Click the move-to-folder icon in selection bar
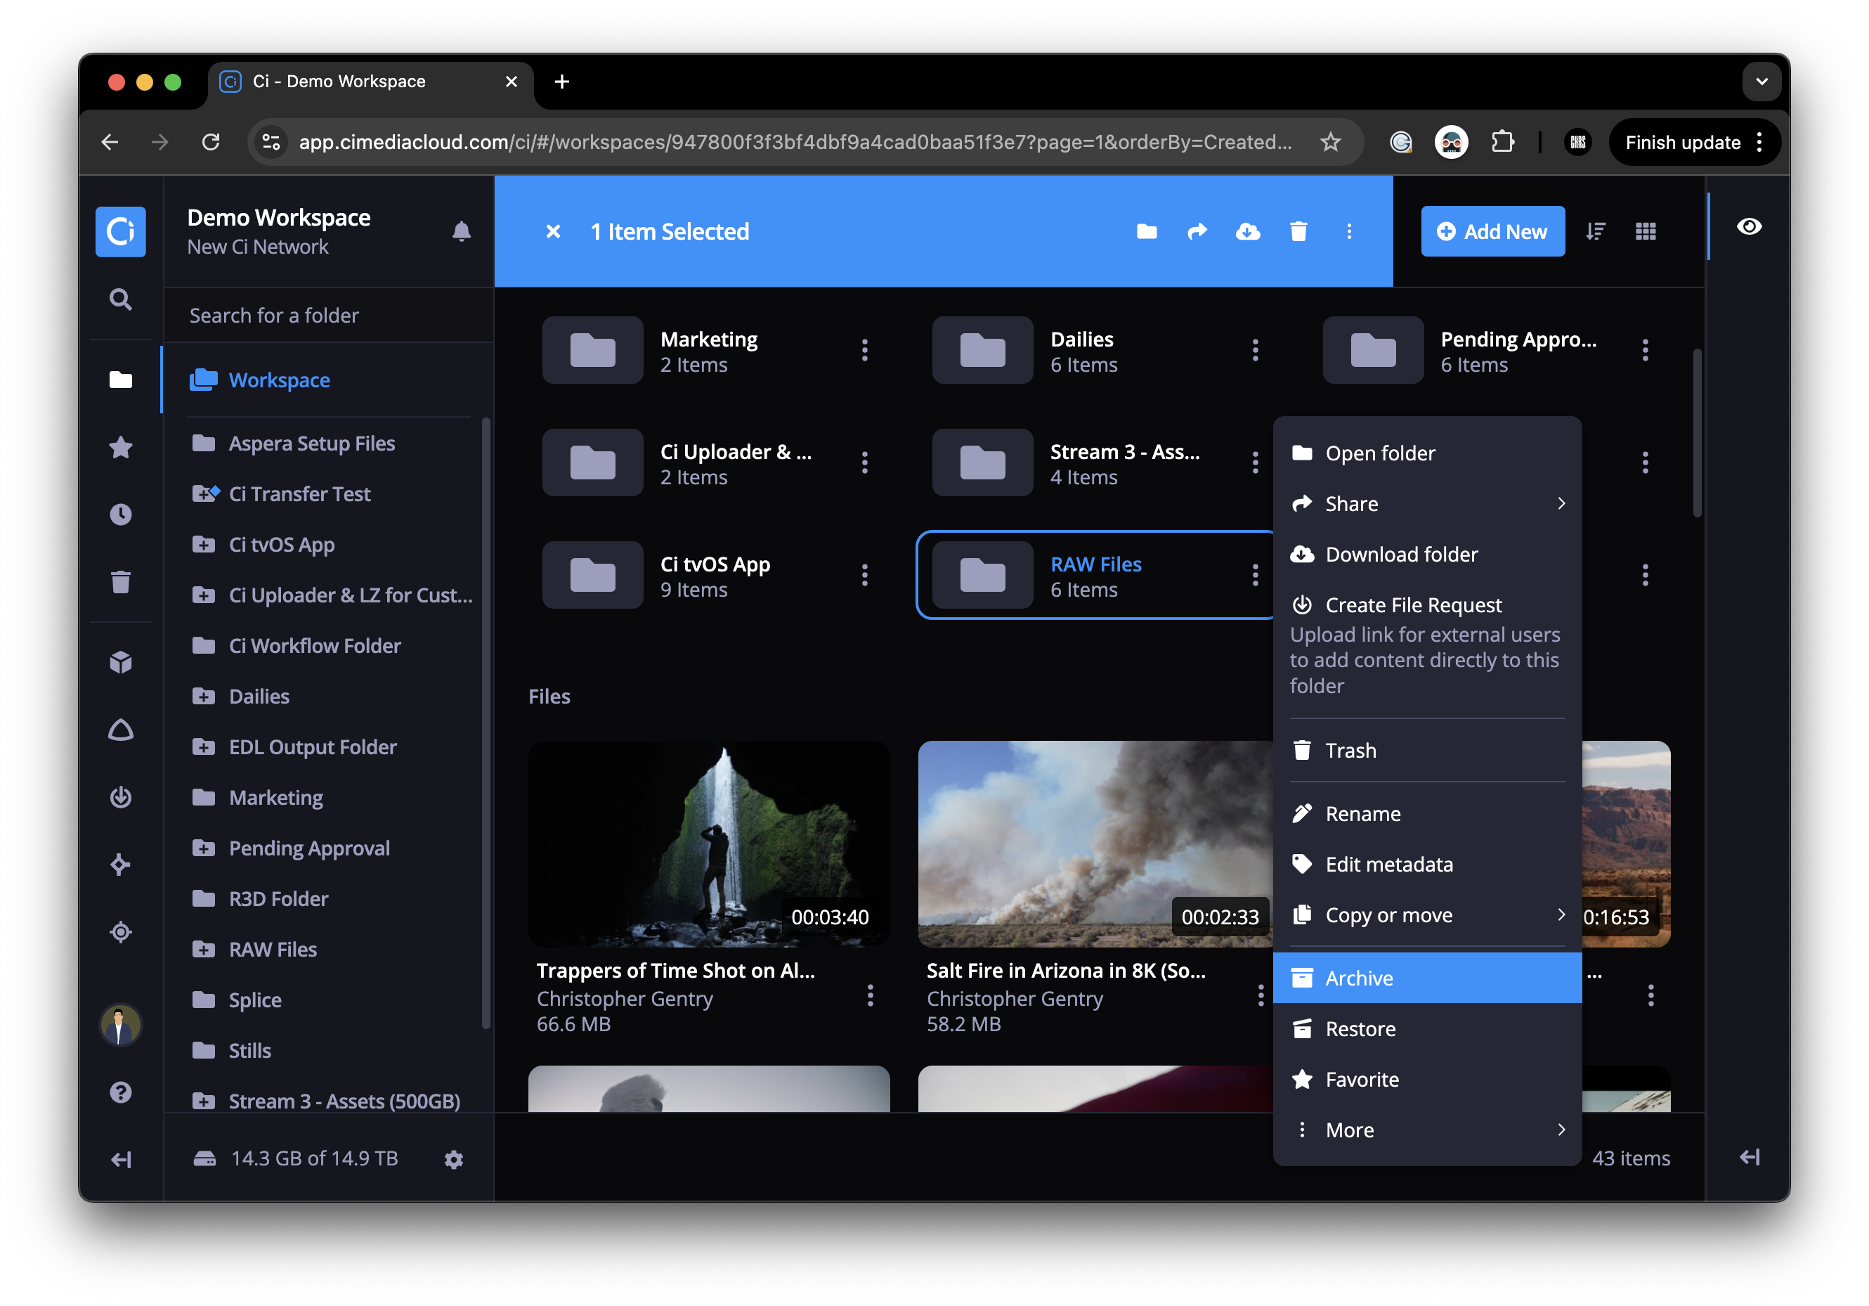1869x1306 pixels. tap(1147, 231)
